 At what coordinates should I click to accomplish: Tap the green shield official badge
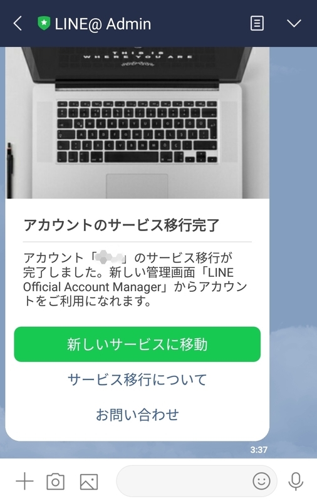[x=44, y=23]
